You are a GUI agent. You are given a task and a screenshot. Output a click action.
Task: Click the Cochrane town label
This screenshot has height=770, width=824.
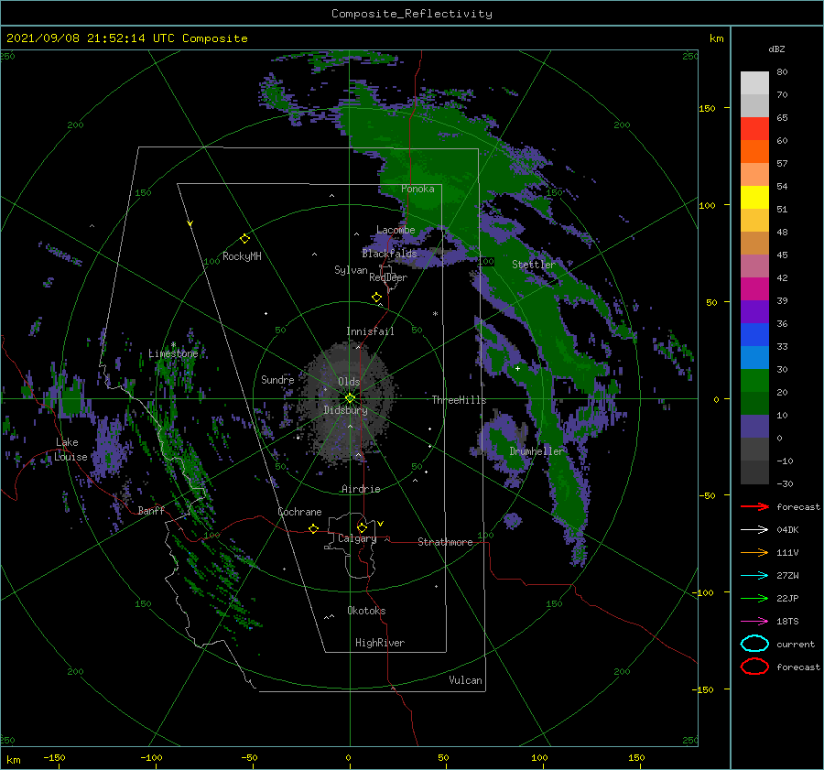[299, 512]
